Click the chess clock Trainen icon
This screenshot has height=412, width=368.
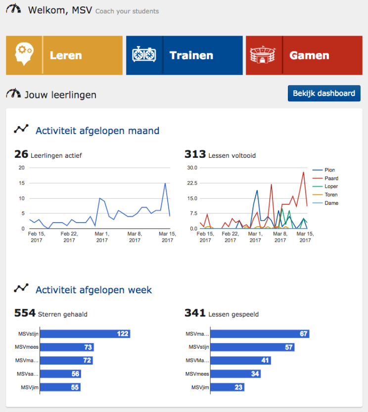click(144, 54)
